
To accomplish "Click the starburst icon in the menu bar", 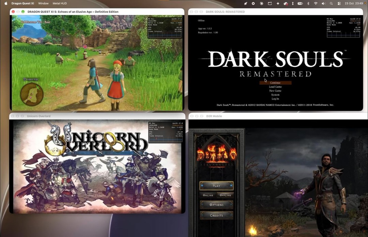I will [x=261, y=3].
